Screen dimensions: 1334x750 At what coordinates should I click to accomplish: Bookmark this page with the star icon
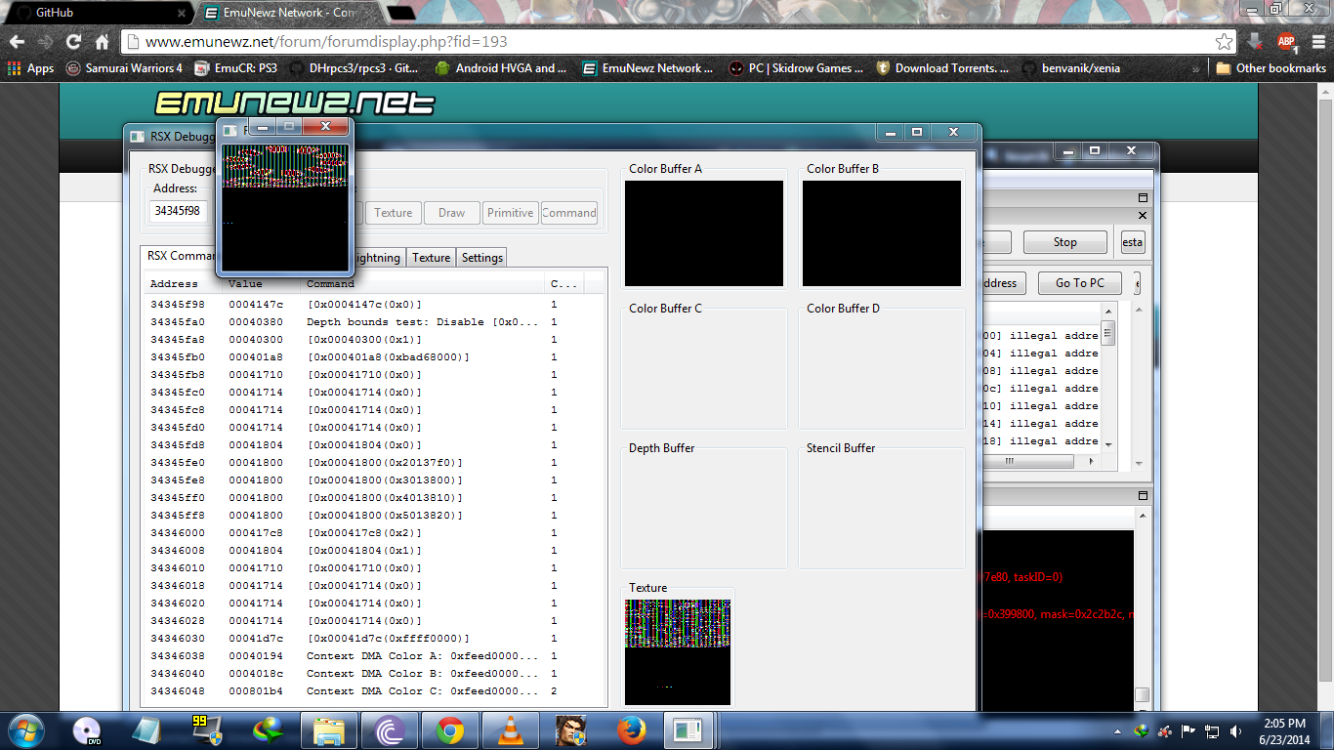(1224, 42)
